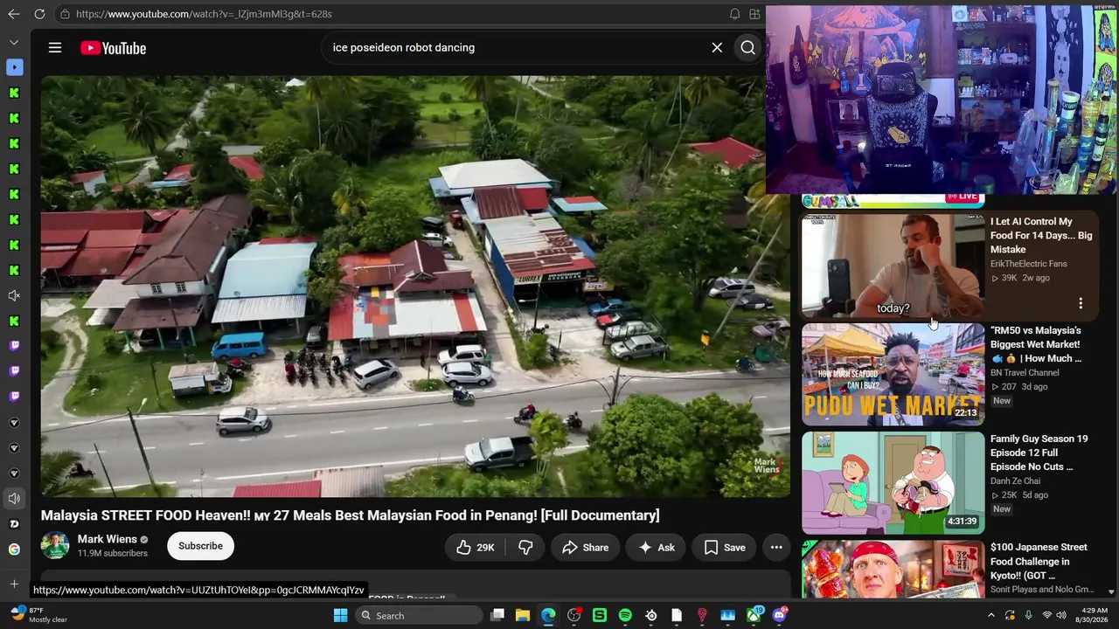Open the 'RM50 vs Malaysia's Biggest Wet Market' title
Screen dimensions: 1119x629
coord(1036,344)
